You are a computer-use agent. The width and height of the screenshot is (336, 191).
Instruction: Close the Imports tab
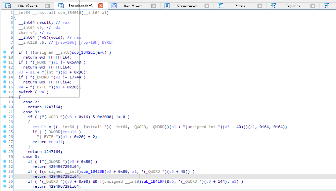pos(313,6)
